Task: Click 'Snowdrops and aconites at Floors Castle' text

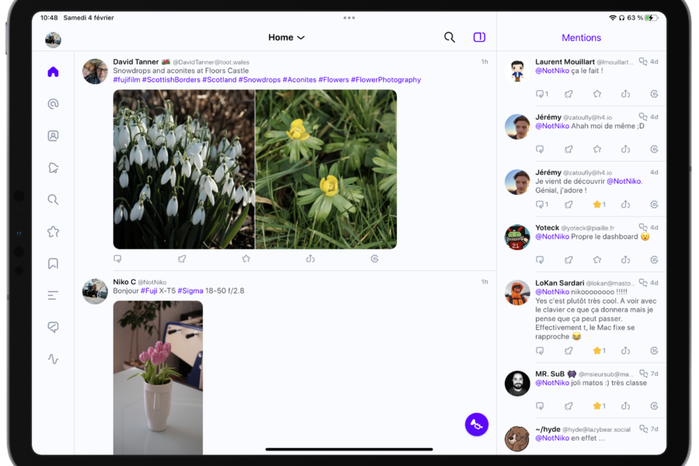Action: tap(181, 71)
